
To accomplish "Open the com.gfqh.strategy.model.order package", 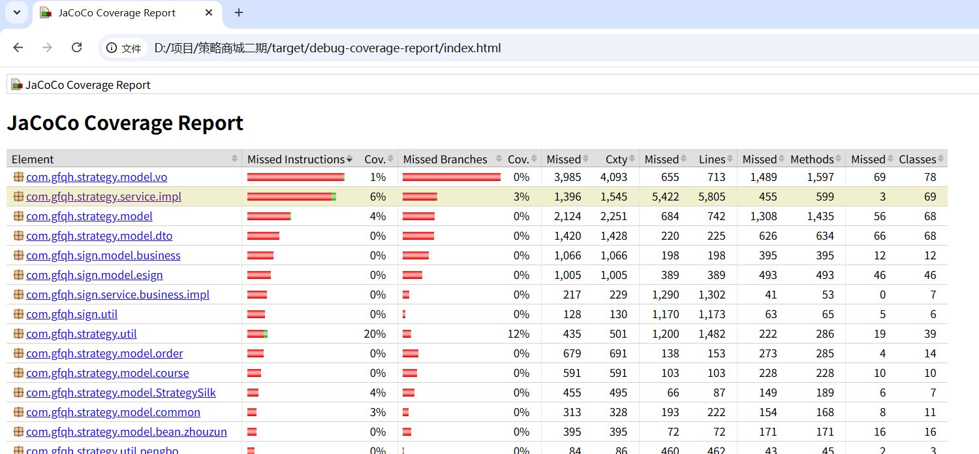I will (x=104, y=353).
